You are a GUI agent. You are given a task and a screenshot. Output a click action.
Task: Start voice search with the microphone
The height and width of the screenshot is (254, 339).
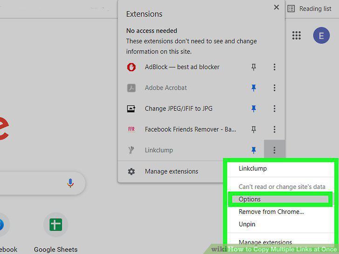70,183
